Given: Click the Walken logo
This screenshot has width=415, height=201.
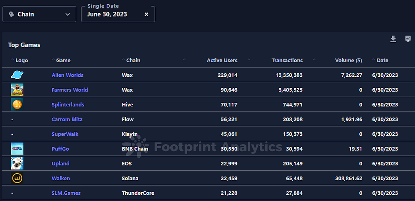Looking at the screenshot, I should point(17,178).
